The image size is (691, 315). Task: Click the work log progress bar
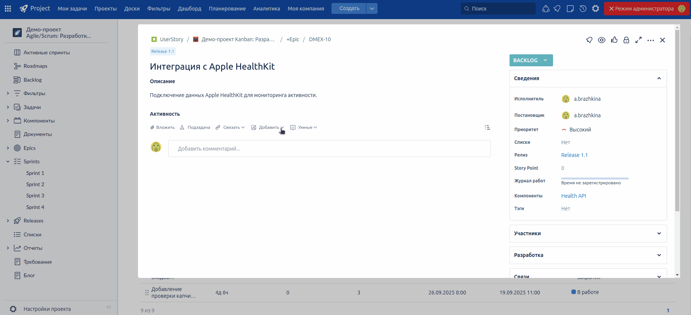[595, 179]
